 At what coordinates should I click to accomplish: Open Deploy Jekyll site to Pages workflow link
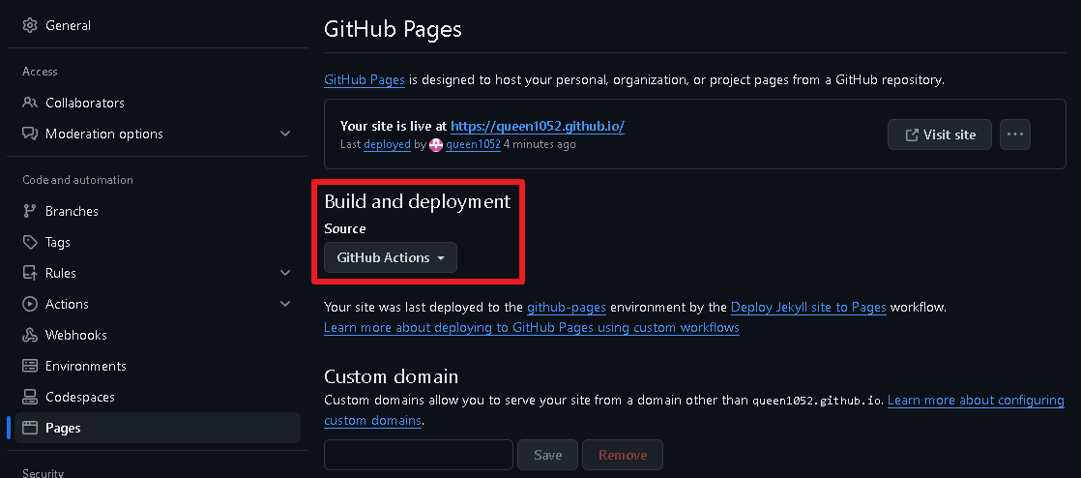tap(808, 307)
